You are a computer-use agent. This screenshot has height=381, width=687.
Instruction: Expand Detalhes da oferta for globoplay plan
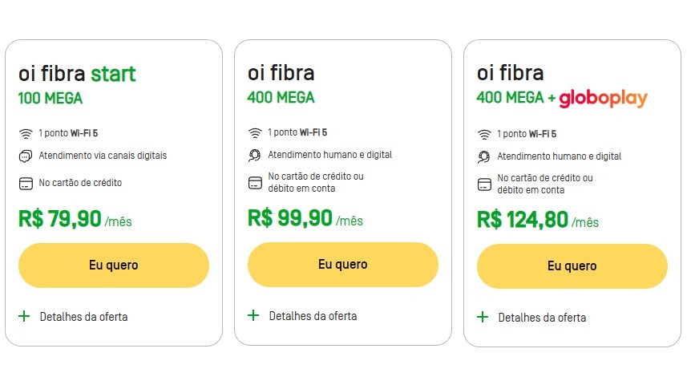click(x=531, y=318)
